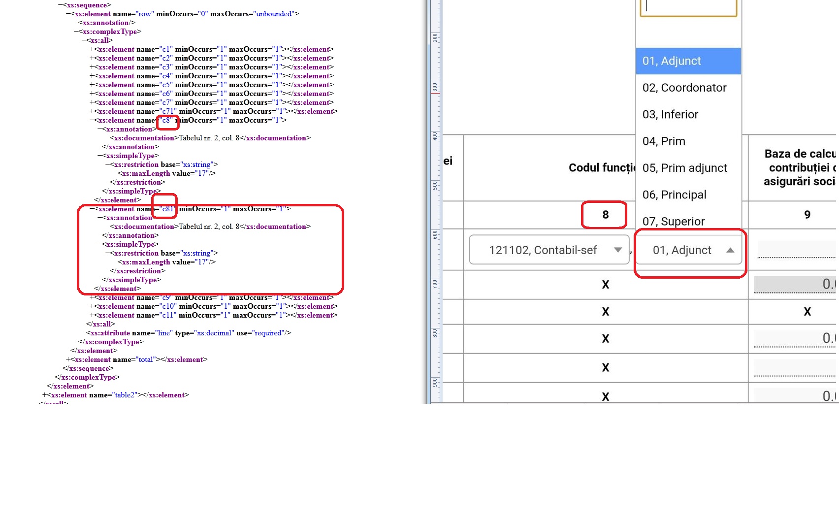The image size is (839, 520).
Task: Select '06, Principal' option
Action: tap(688, 195)
